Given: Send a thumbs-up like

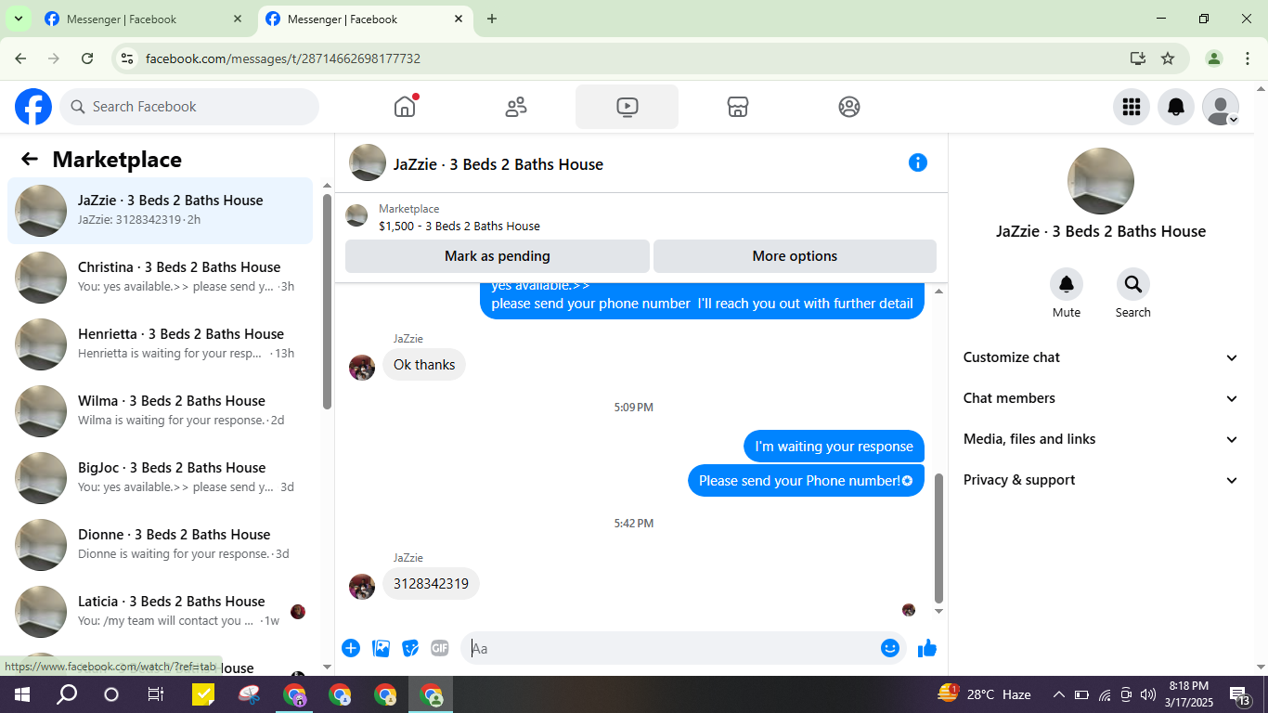Looking at the screenshot, I should 927,648.
